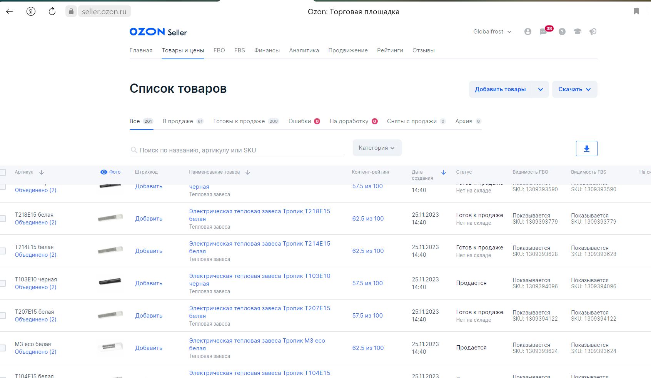Open the Категория filter dropdown

click(377, 148)
